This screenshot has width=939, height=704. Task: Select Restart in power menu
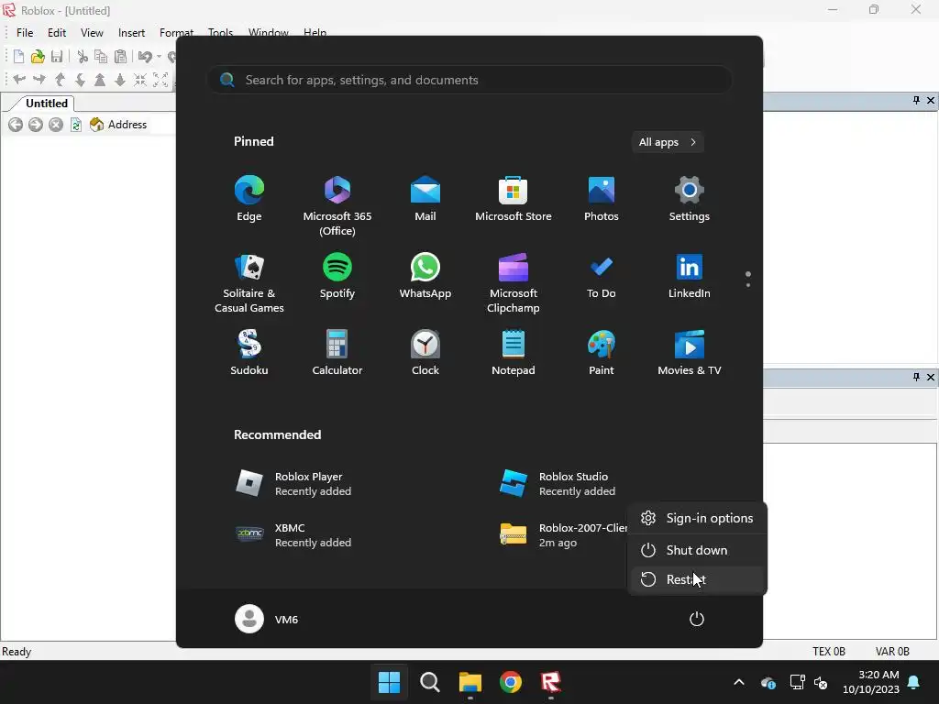pos(697,579)
